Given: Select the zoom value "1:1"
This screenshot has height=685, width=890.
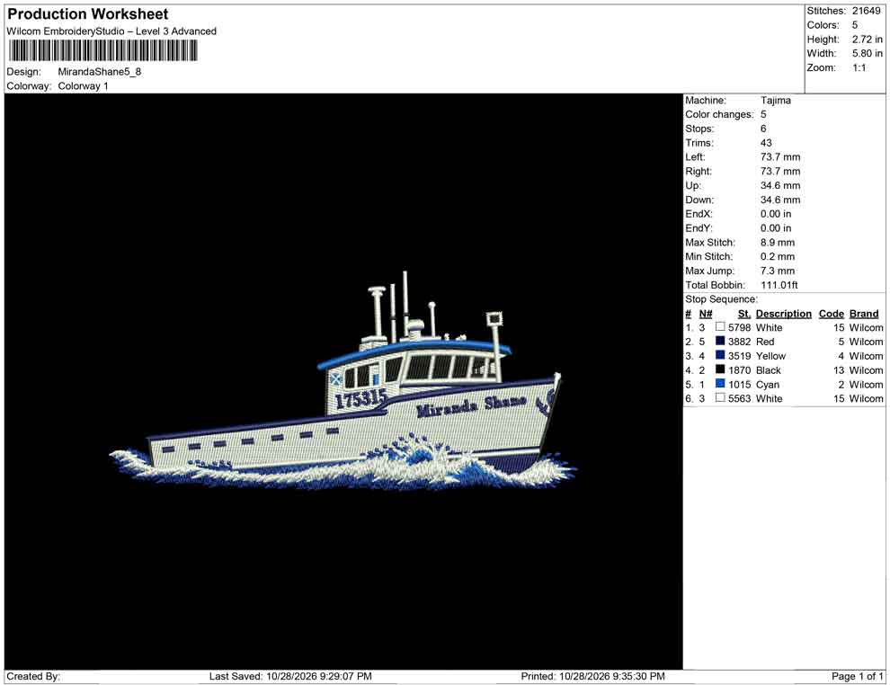Looking at the screenshot, I should pyautogui.click(x=859, y=67).
